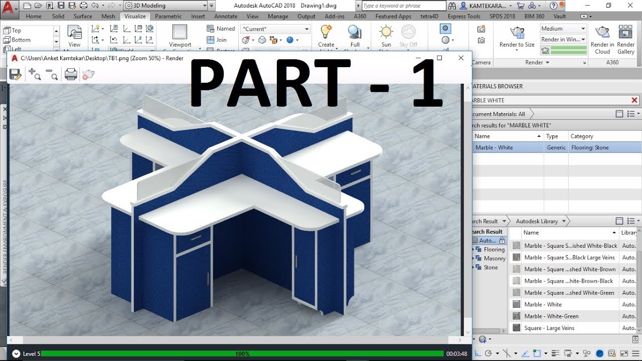Expand the Render panel title arrow
642x361 pixels.
pyautogui.click(x=547, y=63)
